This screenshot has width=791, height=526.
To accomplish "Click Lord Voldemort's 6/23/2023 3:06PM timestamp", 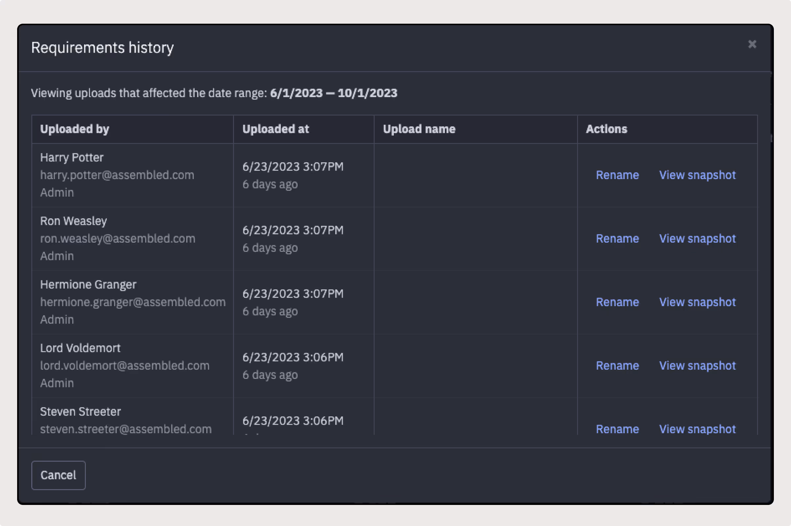I will pos(293,357).
